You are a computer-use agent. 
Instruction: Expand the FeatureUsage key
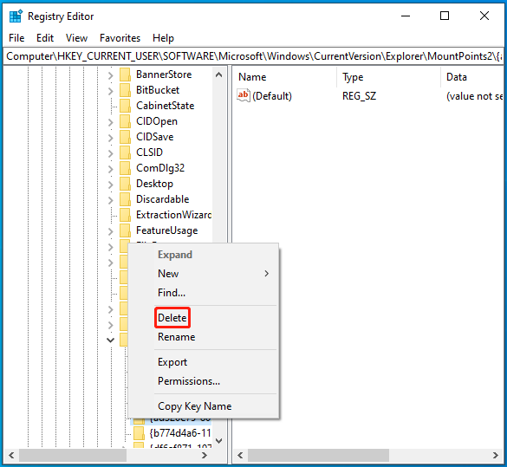(x=111, y=231)
